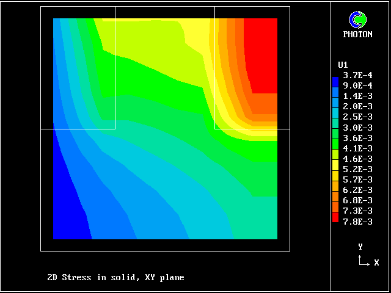Probe the red contour region of plot
This screenshot has height=293, width=391.
click(261, 55)
